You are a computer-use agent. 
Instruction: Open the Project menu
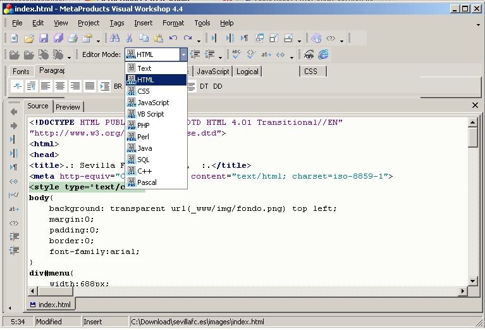(89, 23)
